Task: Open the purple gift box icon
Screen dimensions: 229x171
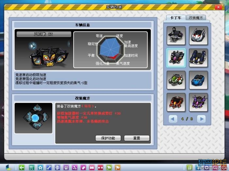Action: coord(66,168)
